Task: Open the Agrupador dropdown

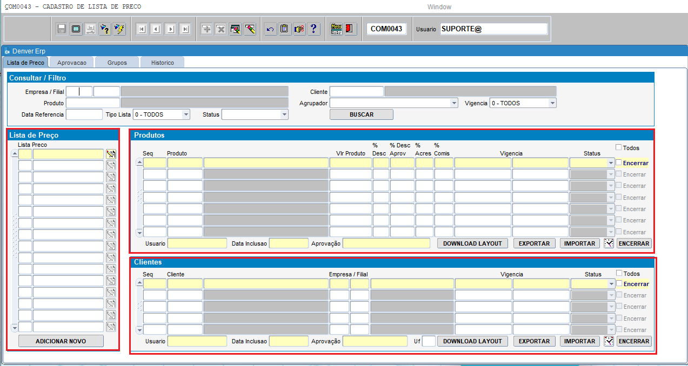Action: tap(454, 103)
